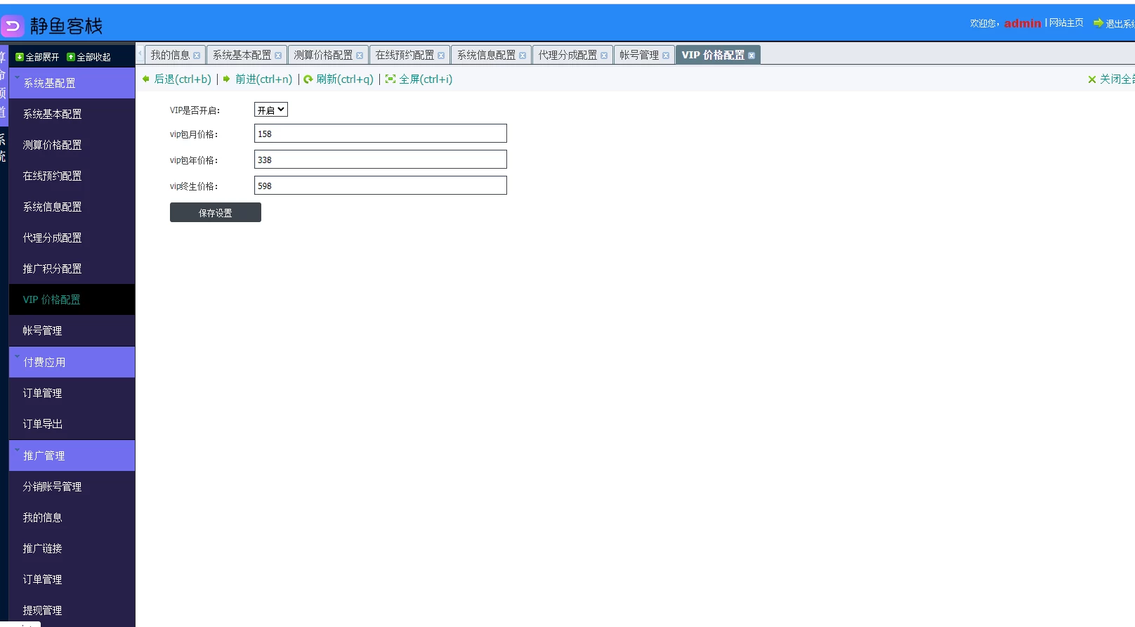Click the 全屏 fullscreen icon
1135x627 pixels.
point(391,79)
